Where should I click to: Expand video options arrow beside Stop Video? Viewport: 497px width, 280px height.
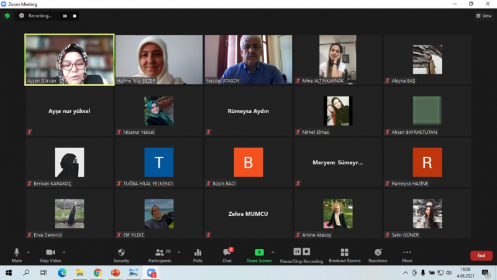pos(64,252)
